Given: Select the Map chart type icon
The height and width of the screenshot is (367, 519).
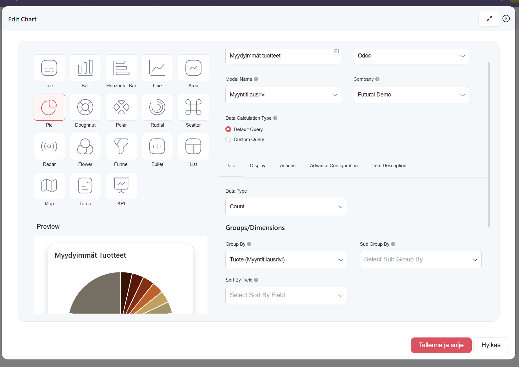Looking at the screenshot, I should [49, 186].
